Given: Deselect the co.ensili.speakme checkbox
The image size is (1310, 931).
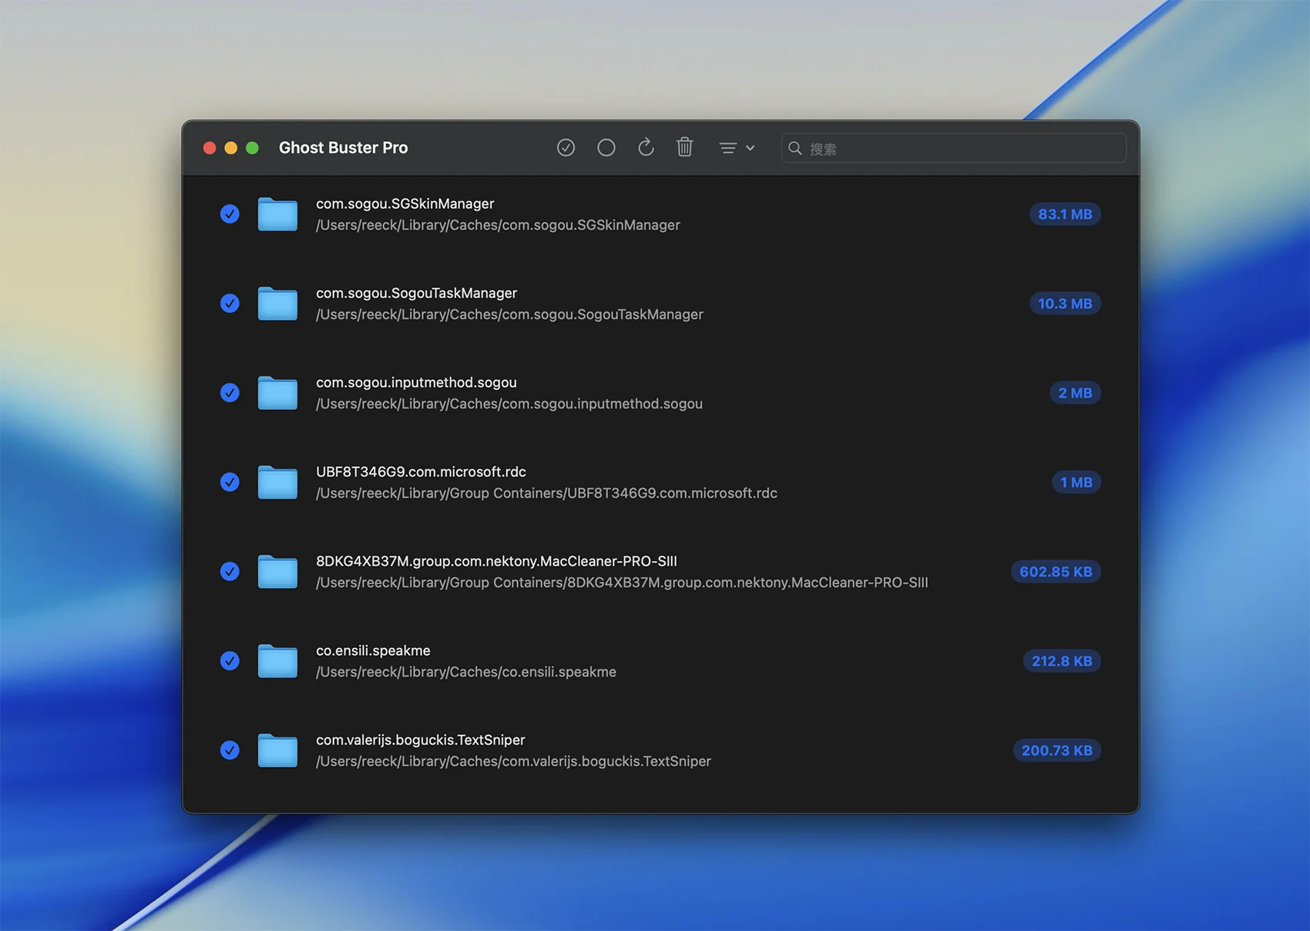Looking at the screenshot, I should pyautogui.click(x=230, y=661).
